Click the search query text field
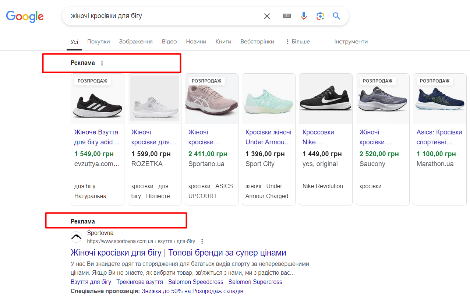Image resolution: width=470 pixels, height=299 pixels. 162,16
